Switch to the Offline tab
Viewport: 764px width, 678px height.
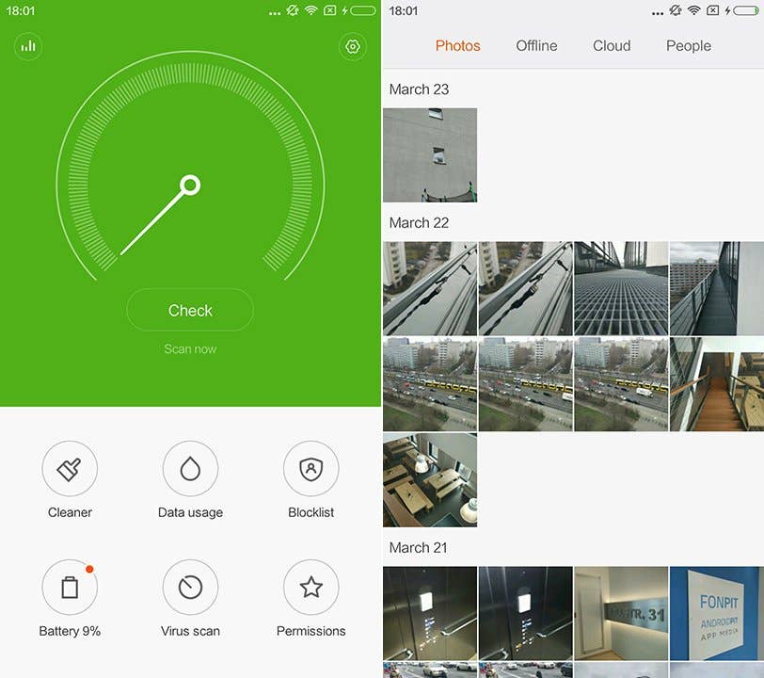[x=535, y=45]
